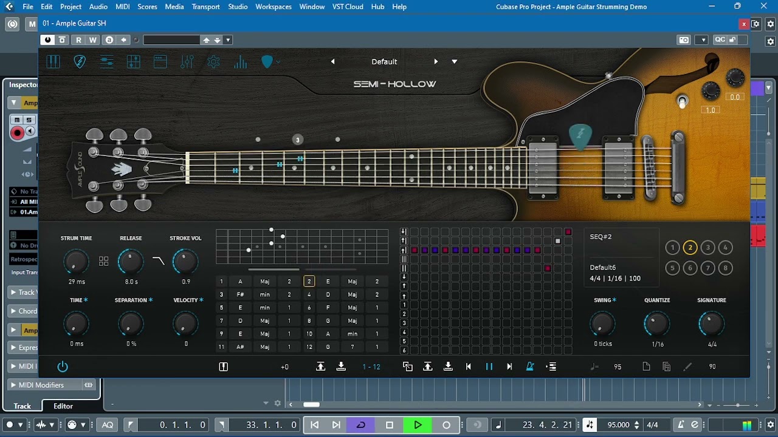The width and height of the screenshot is (778, 437).
Task: Toggle the power button in the strummer panel
Action: coord(63,367)
